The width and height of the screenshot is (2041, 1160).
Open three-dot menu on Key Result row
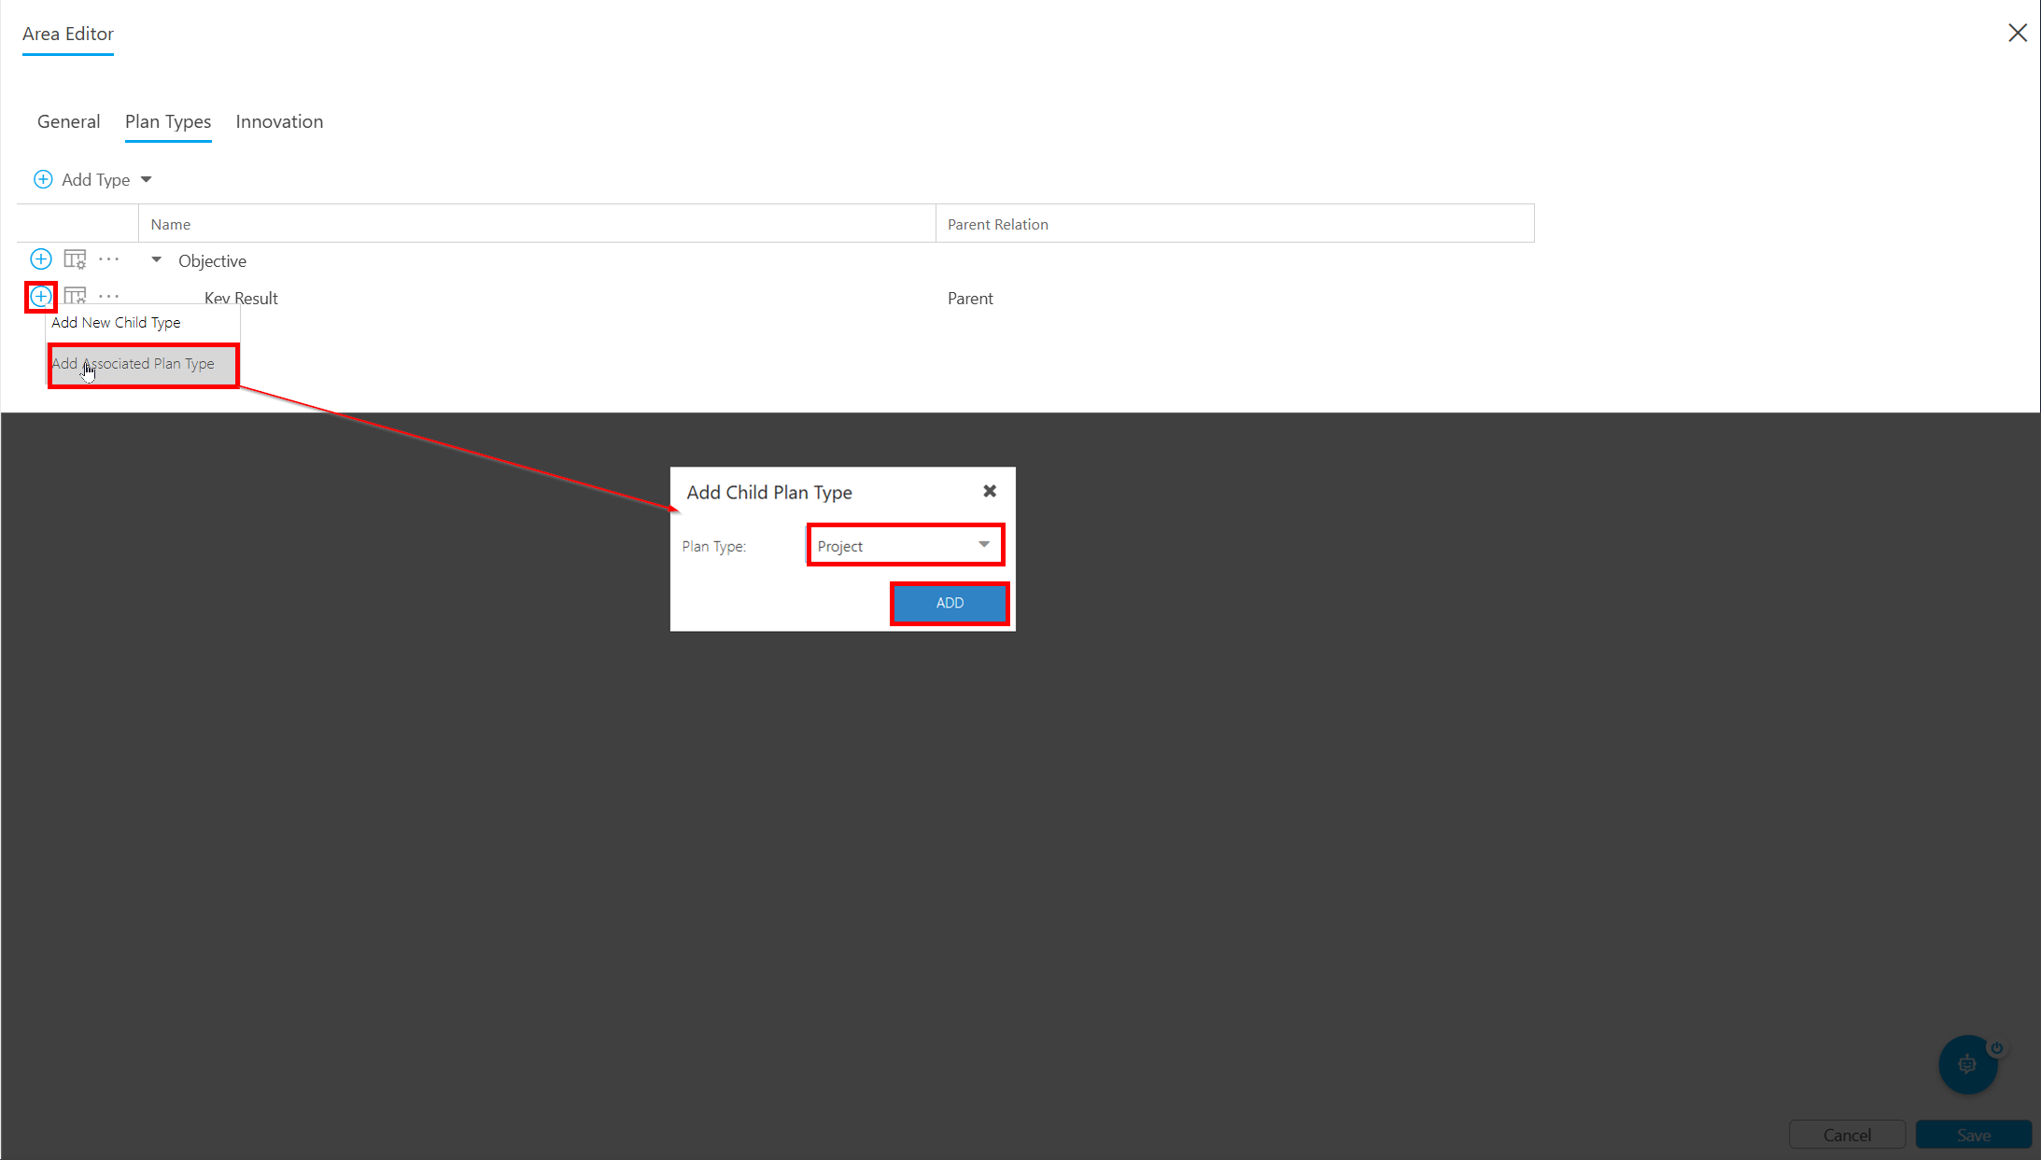[x=109, y=296]
